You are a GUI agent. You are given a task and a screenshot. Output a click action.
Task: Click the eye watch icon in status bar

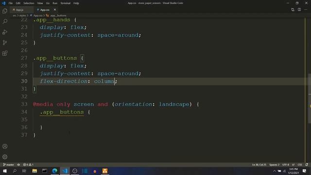[18, 165]
